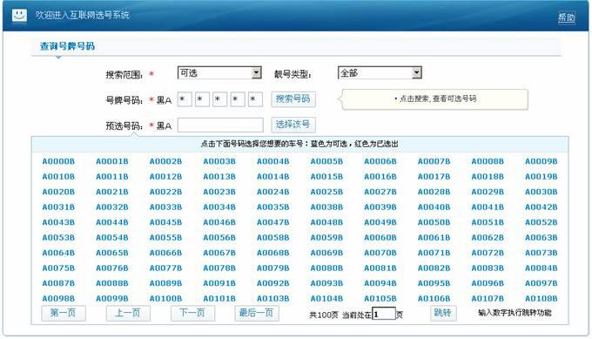
Task: Go to 第一页 first page
Action: (x=63, y=313)
